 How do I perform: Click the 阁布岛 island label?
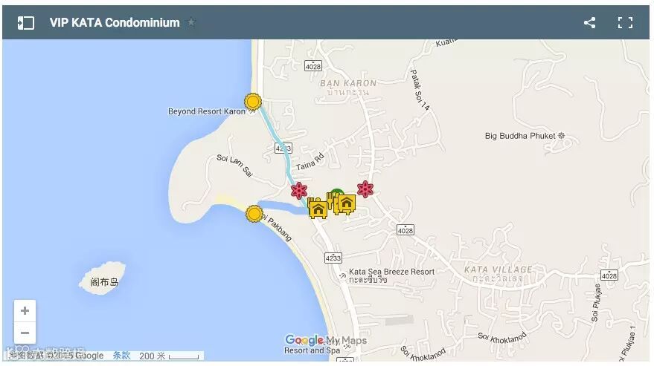point(104,282)
